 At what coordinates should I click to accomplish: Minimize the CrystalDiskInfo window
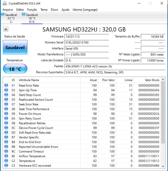(x=139, y=3)
